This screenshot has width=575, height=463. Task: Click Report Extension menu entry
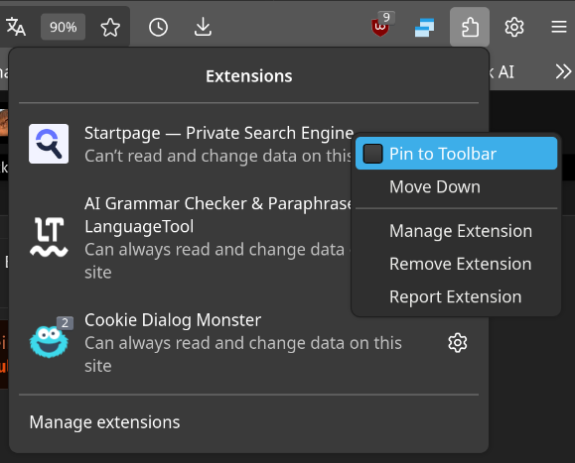click(456, 296)
